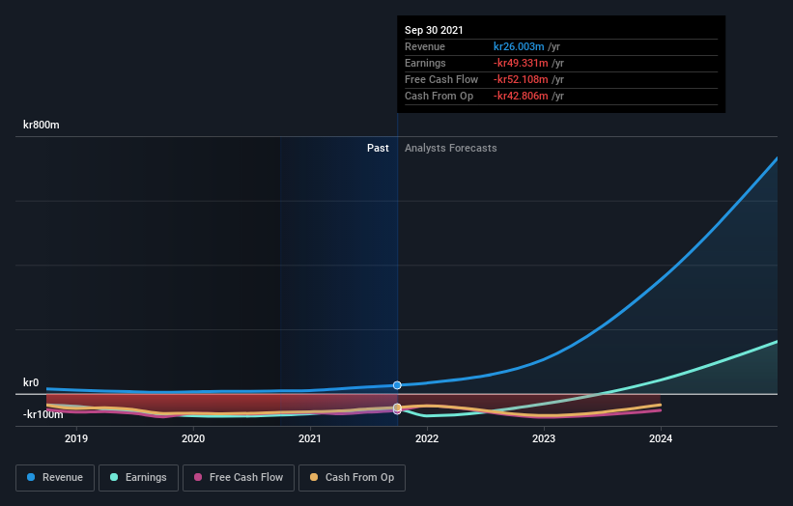This screenshot has height=506, width=793.
Task: Click the kr26.003m revenue value
Action: [x=519, y=46]
